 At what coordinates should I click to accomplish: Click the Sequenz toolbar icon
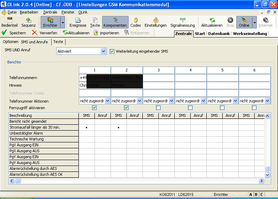pyautogui.click(x=28, y=22)
